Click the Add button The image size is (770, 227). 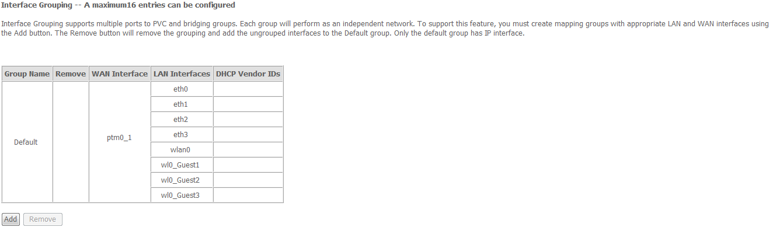coord(11,219)
